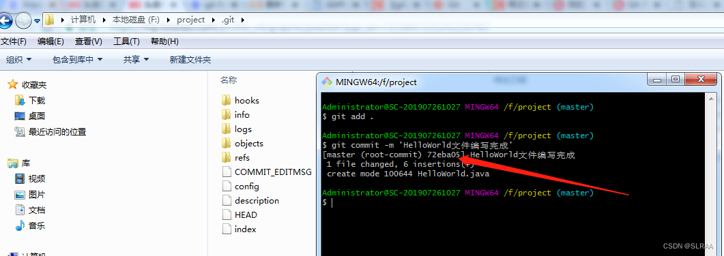Screen dimensions: 724x256
Task: Select the hooks folder name
Action: point(247,100)
